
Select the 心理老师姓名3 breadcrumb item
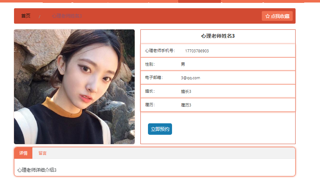pyautogui.click(x=67, y=16)
